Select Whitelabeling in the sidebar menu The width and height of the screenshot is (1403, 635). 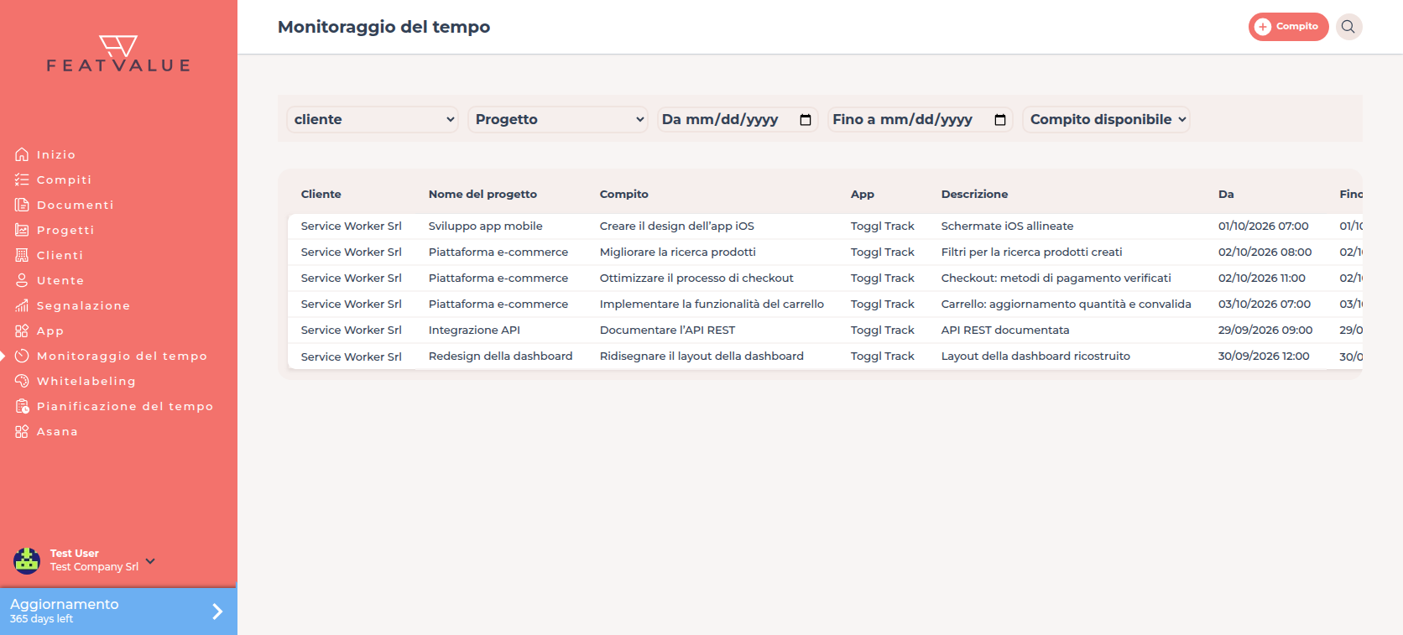click(86, 381)
